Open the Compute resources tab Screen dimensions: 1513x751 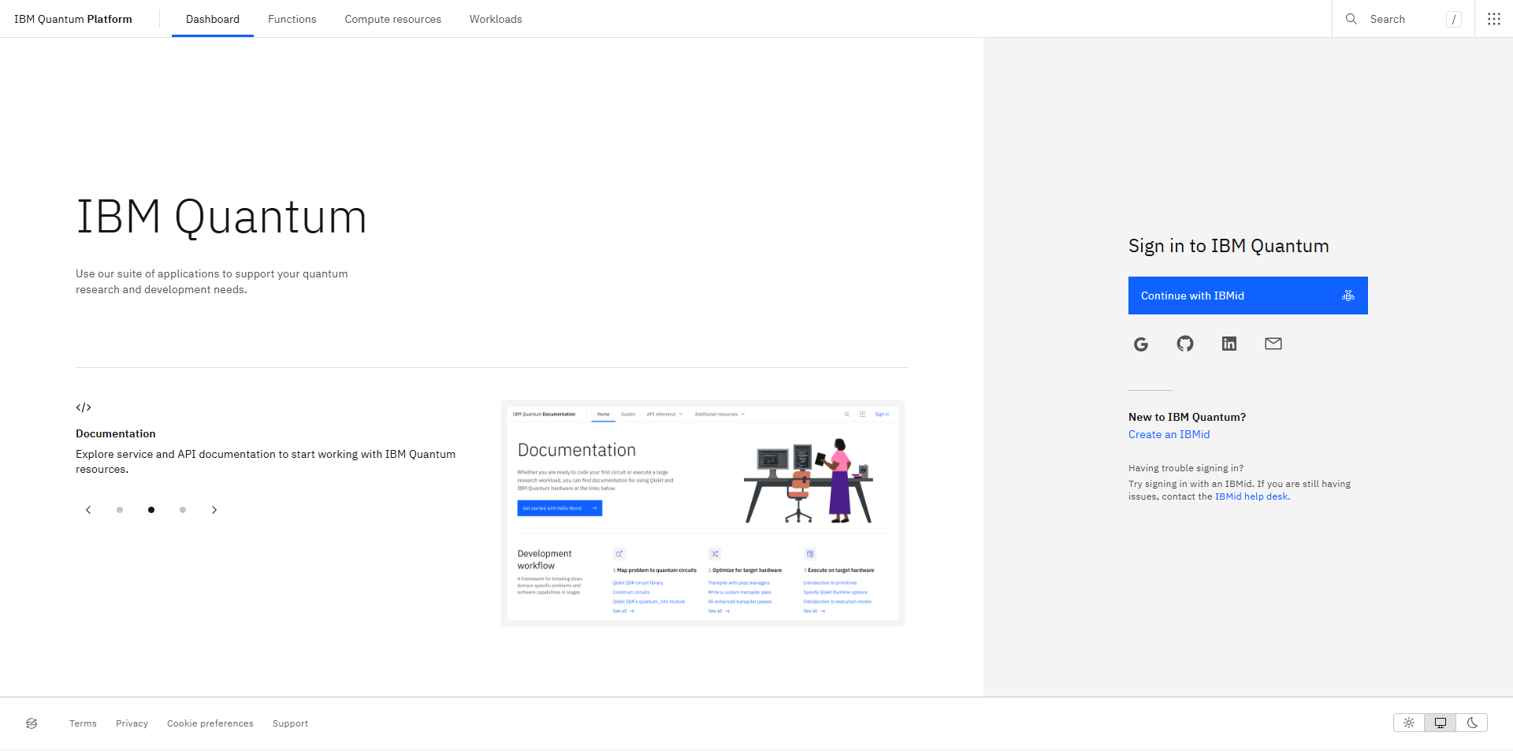(x=393, y=19)
